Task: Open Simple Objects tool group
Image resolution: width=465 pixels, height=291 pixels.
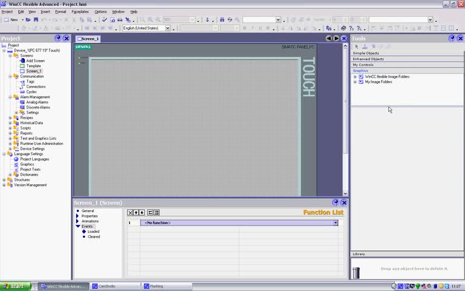Action: [407, 53]
